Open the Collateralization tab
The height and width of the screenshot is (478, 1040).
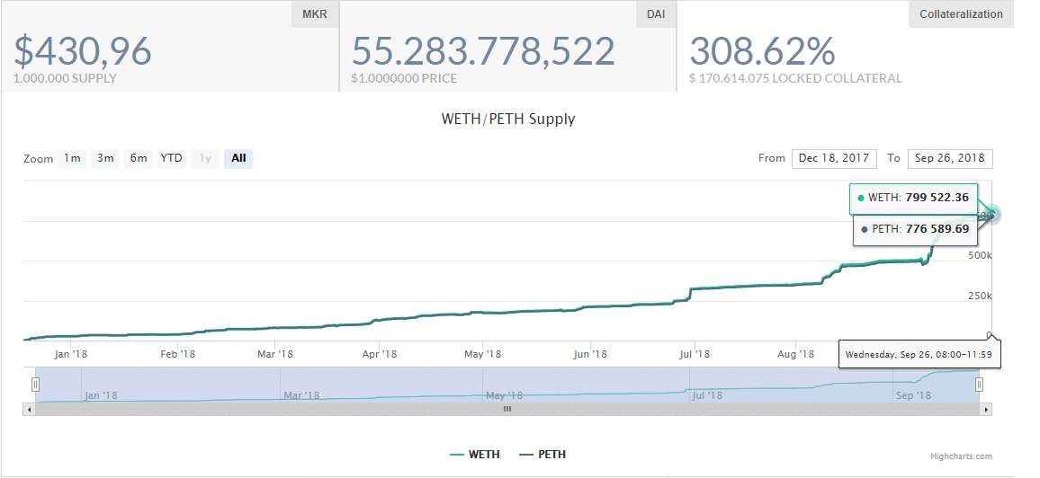coord(961,13)
